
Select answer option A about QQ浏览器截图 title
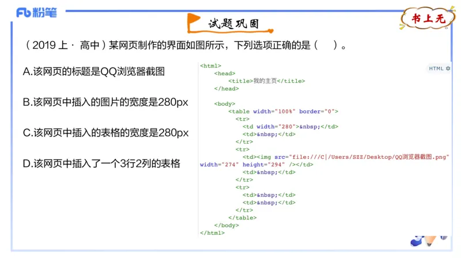click(94, 71)
